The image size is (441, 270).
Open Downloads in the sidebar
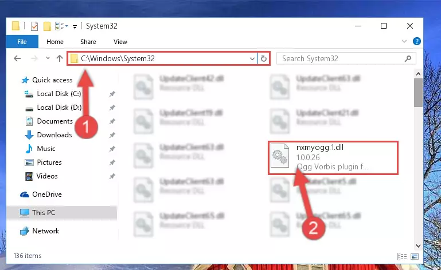pos(48,135)
